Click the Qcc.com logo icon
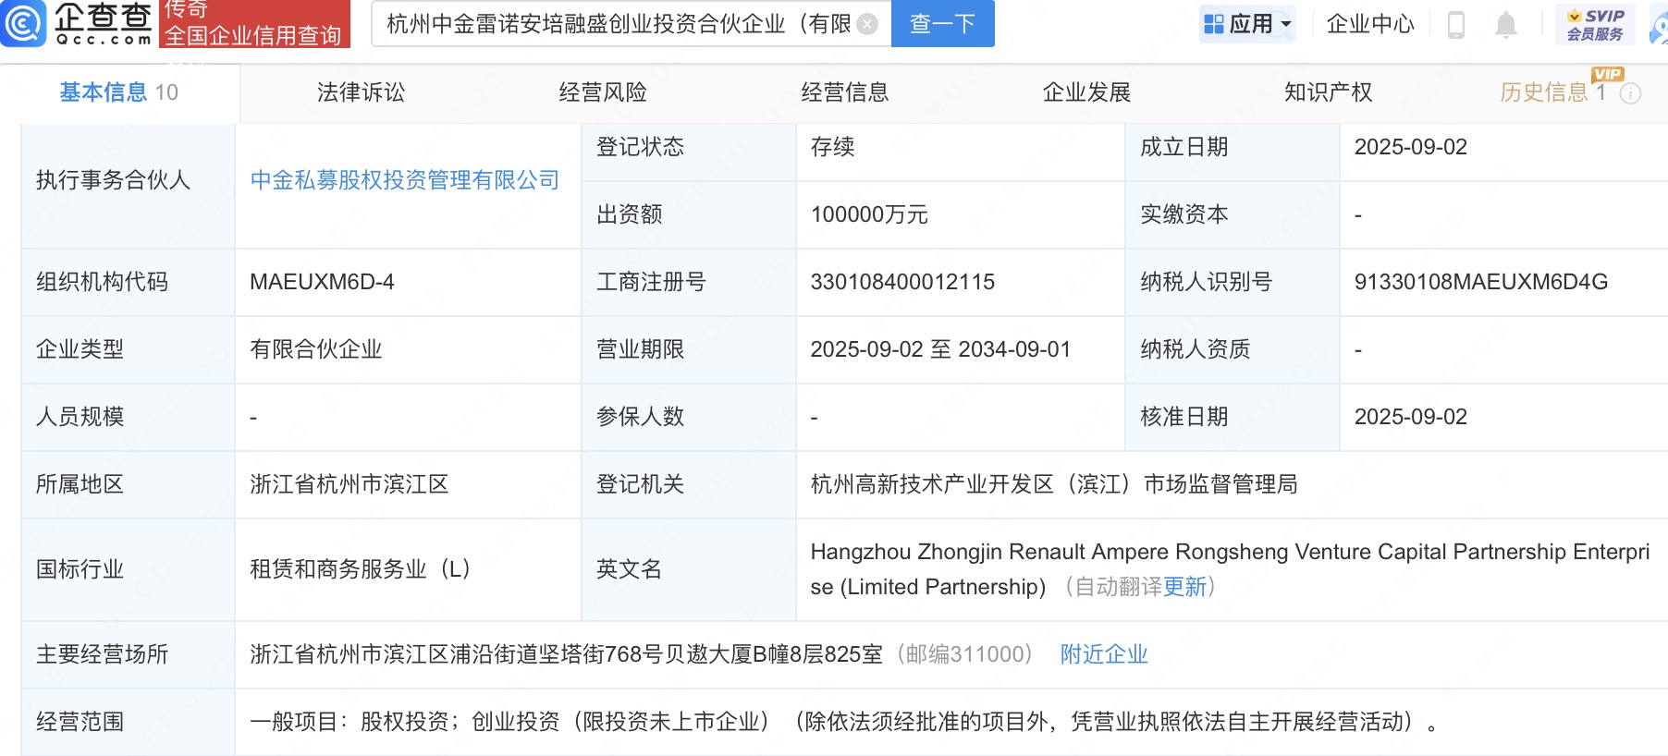 click(23, 23)
